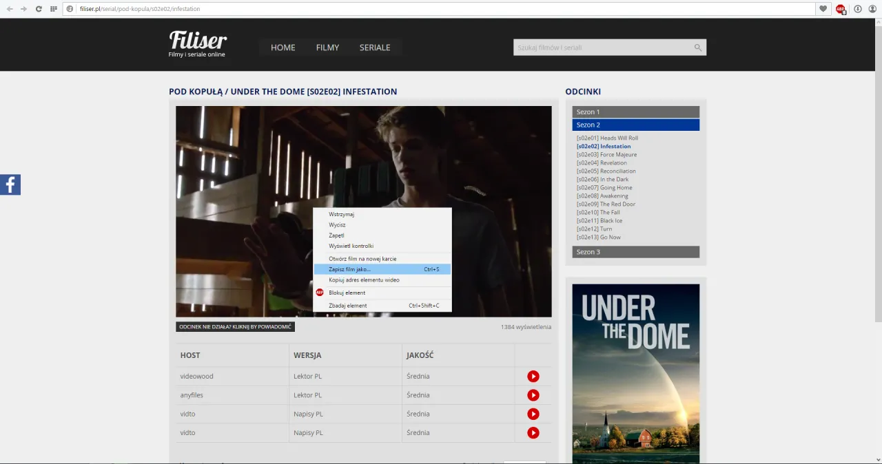Expand the Sezon 1 episode list
Viewport: 882px width, 464px height.
pyautogui.click(x=635, y=112)
